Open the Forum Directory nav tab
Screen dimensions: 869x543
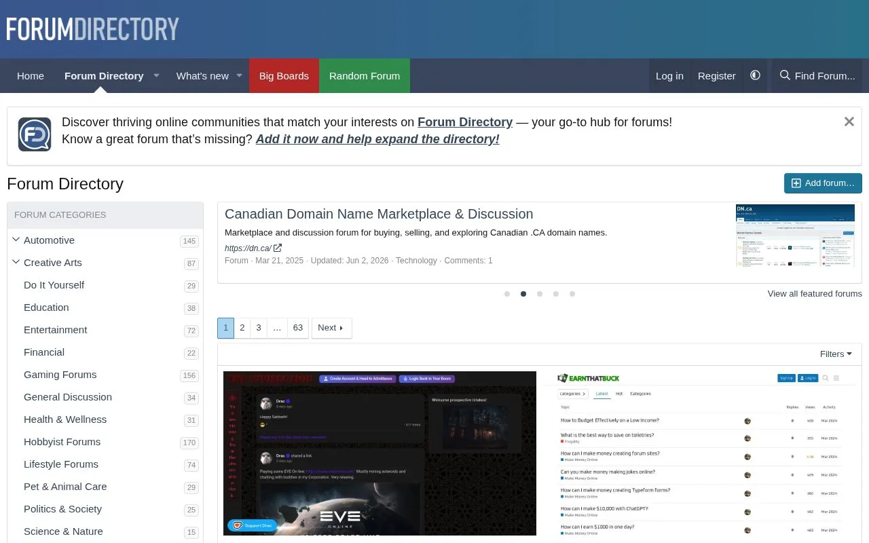pos(104,75)
